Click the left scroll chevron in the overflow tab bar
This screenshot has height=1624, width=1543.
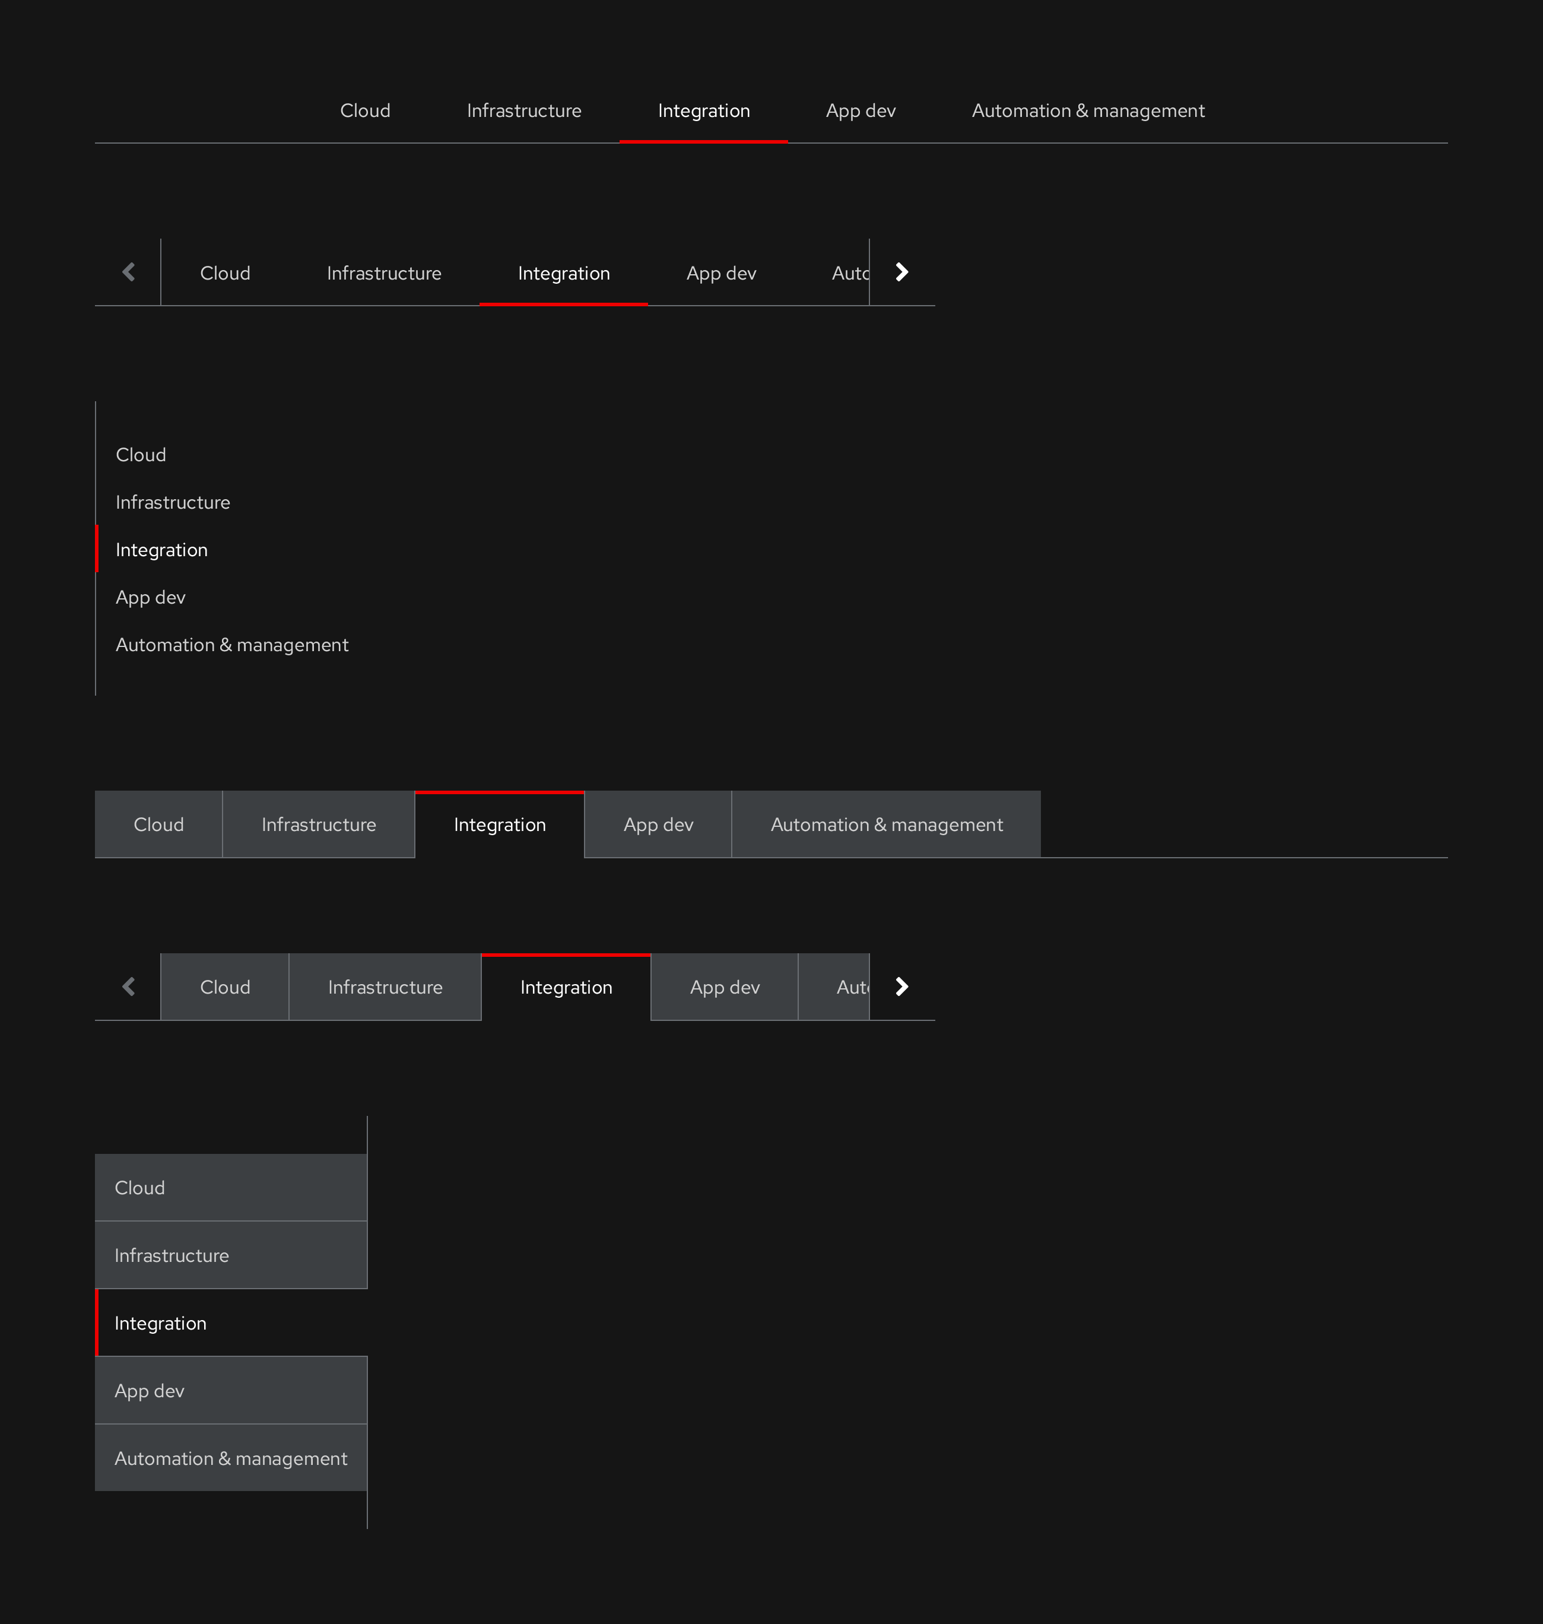tap(129, 271)
